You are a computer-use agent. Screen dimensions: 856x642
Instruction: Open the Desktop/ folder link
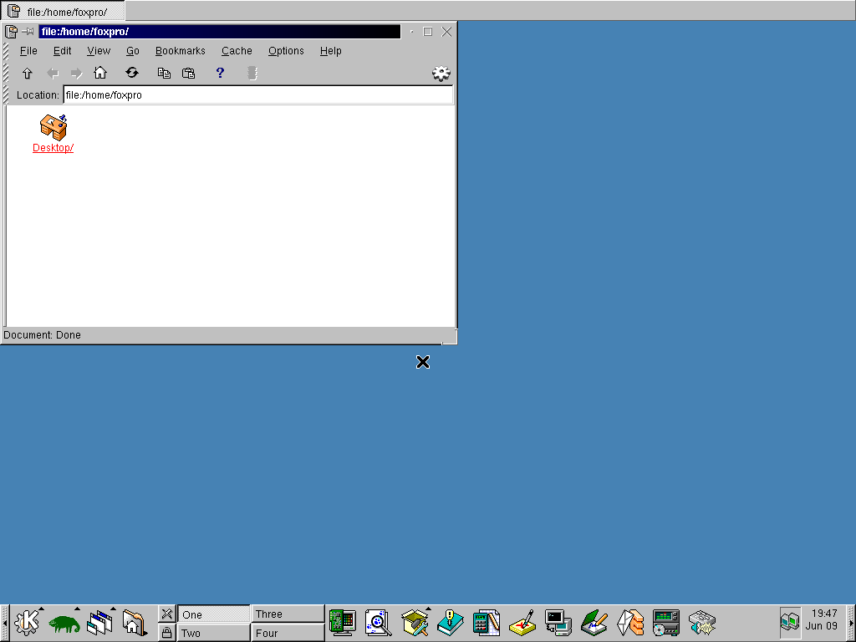[x=53, y=147]
